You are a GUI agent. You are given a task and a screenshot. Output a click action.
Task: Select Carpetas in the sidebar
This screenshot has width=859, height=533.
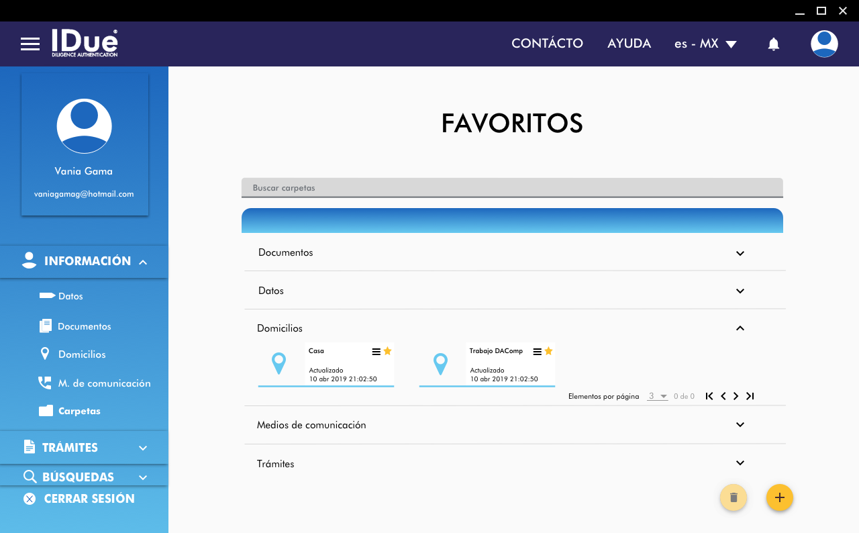(79, 411)
